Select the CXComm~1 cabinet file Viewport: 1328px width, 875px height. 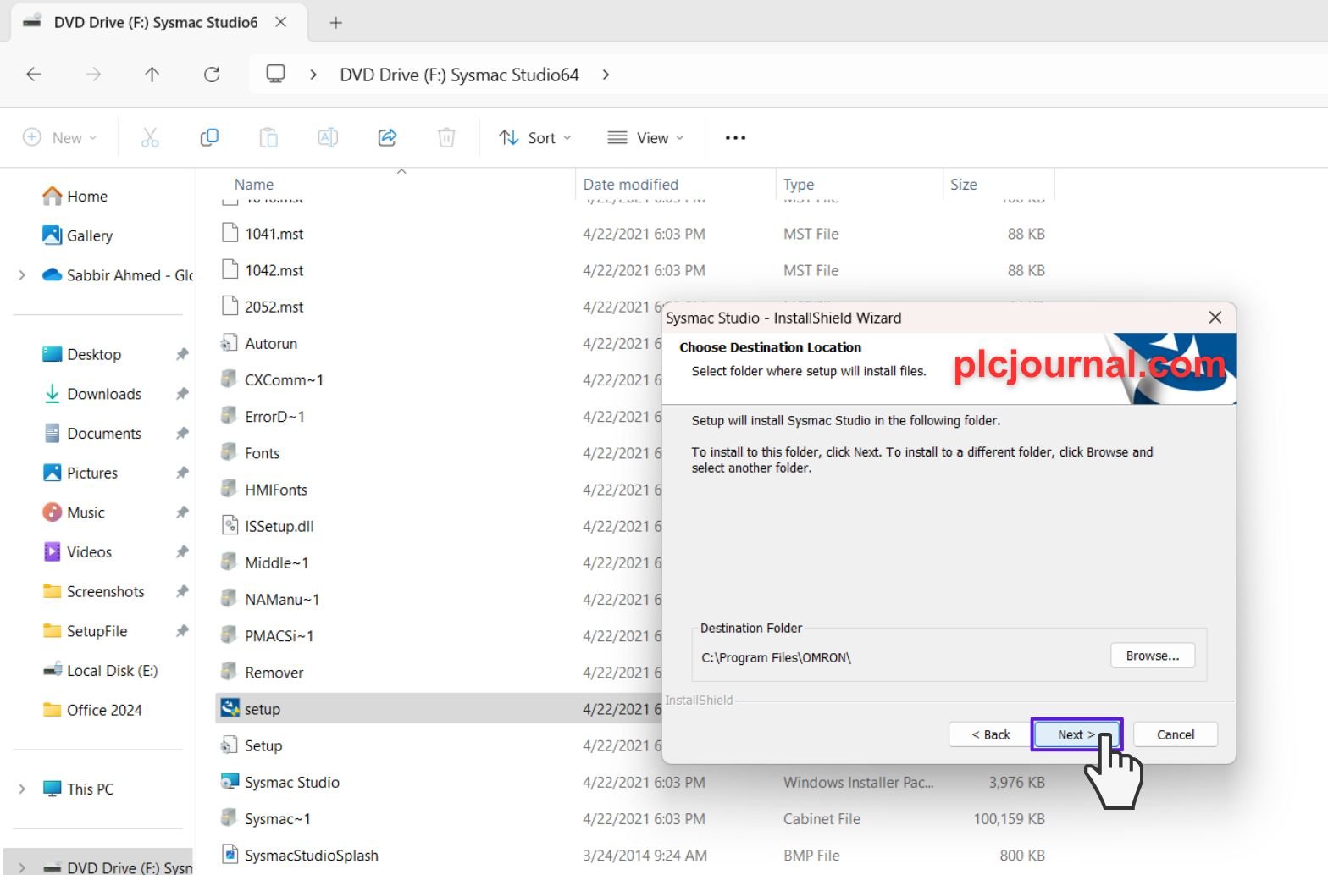pyautogui.click(x=284, y=379)
